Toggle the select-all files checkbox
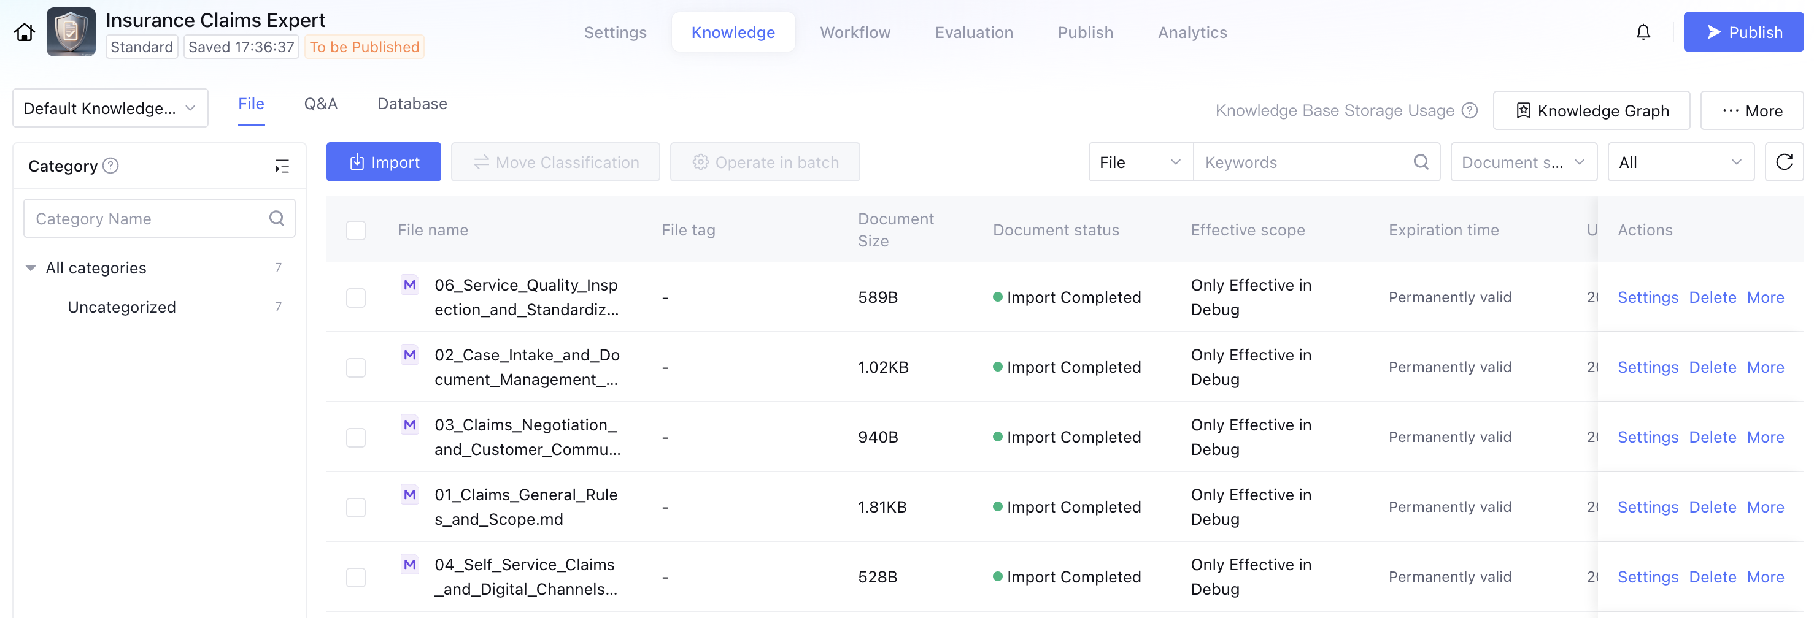 point(355,230)
